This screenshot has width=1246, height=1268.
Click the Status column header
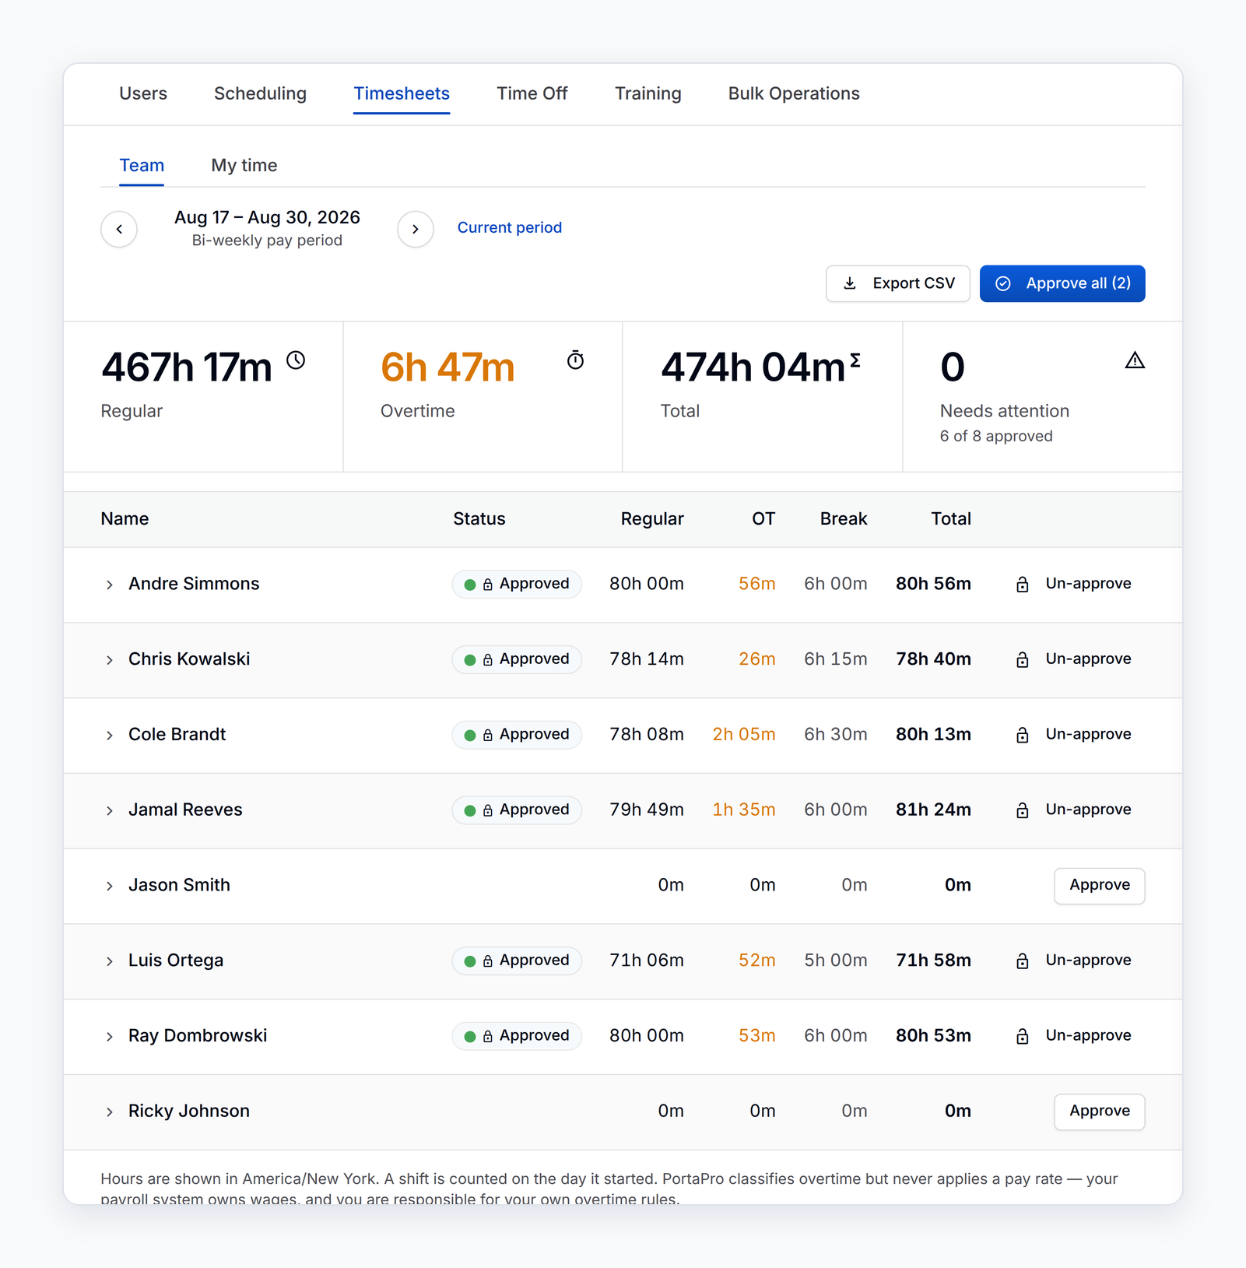[479, 519]
